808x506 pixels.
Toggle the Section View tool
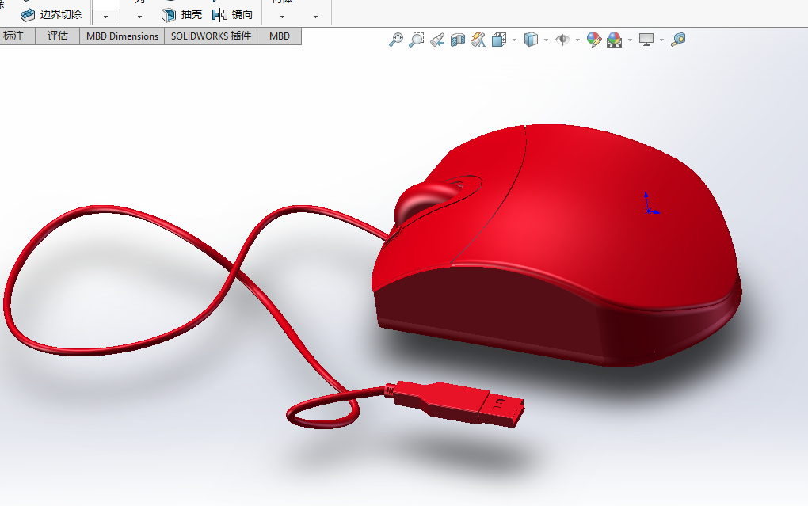[458, 40]
